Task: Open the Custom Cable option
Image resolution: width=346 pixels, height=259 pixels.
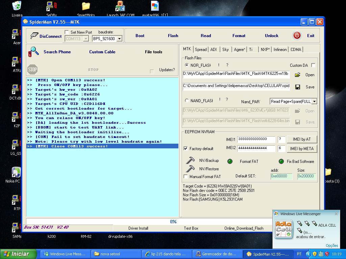Action: click(102, 52)
